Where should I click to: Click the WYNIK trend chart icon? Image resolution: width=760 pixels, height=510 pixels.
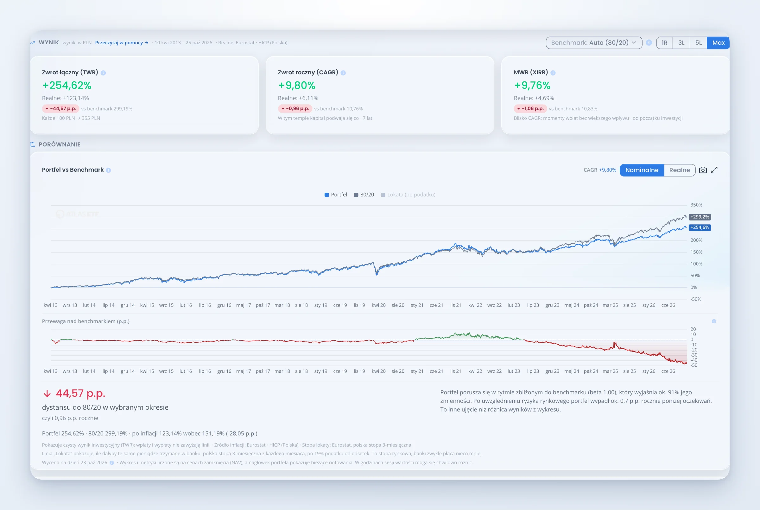33,43
